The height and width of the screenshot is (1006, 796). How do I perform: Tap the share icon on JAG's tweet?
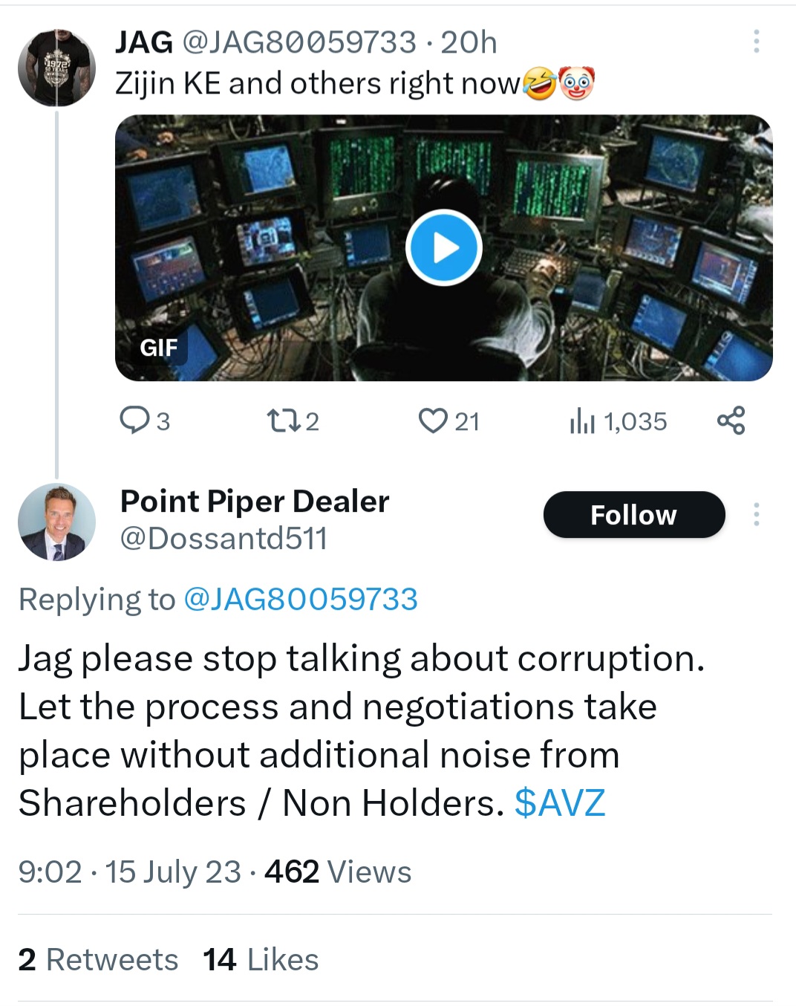coord(731,421)
